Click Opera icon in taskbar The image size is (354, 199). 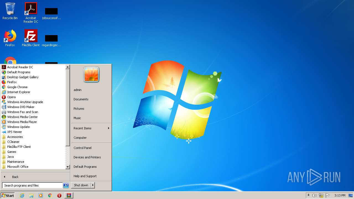coord(59,195)
